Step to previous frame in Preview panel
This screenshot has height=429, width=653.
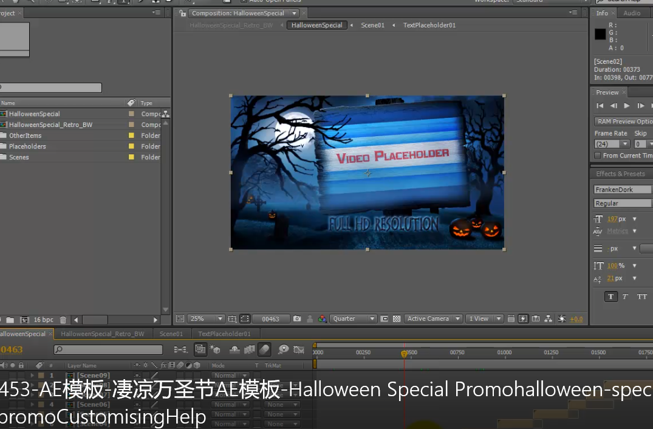[x=614, y=106]
